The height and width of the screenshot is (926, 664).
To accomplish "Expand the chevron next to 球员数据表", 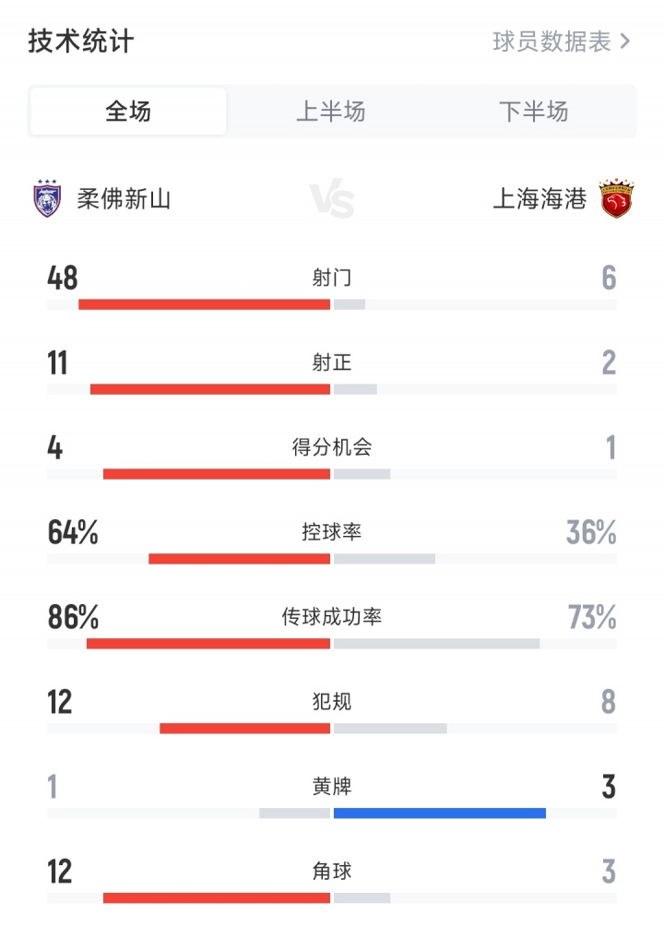I will [x=627, y=42].
